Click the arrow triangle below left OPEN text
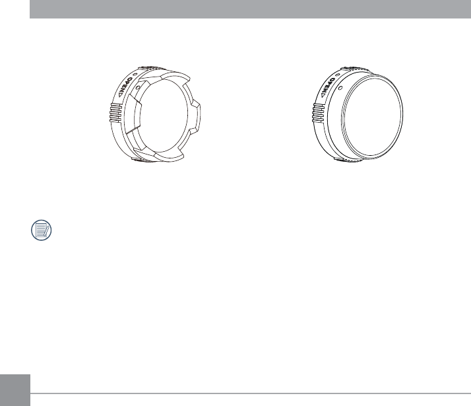The image size is (471, 406). (120, 96)
